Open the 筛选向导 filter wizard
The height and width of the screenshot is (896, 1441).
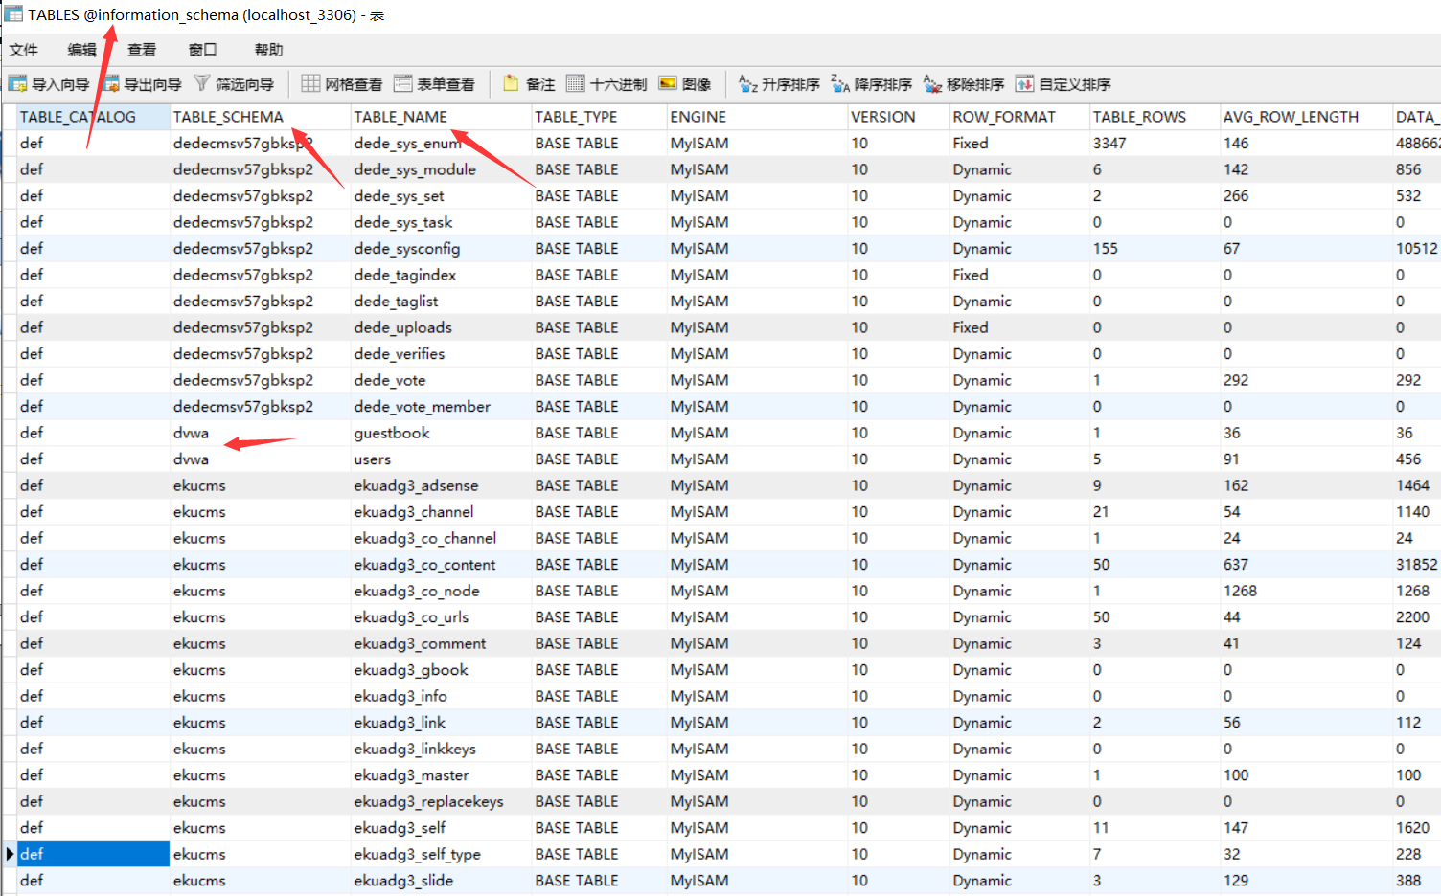234,84
